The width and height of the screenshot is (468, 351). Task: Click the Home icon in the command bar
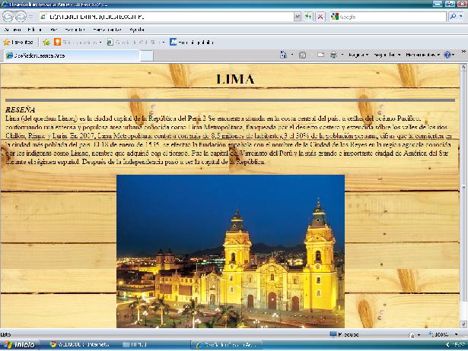(x=283, y=55)
